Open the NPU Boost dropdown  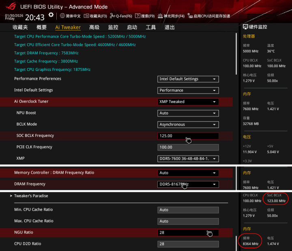coord(188,113)
